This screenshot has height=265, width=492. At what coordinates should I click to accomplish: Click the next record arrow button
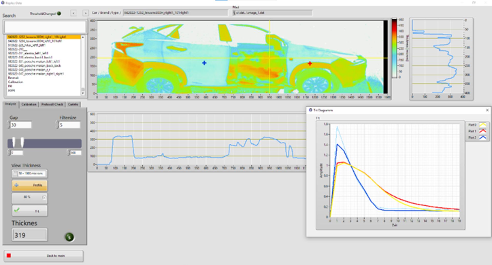pyautogui.click(x=86, y=13)
